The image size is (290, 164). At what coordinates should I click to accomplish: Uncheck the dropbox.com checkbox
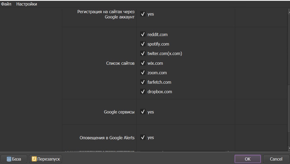coord(143,92)
